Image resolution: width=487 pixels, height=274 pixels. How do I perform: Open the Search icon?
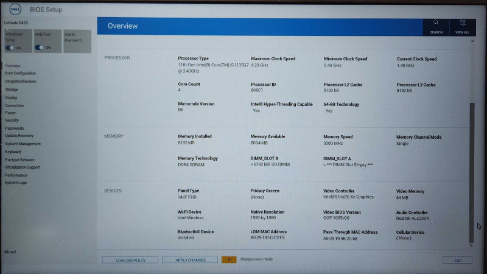[436, 27]
